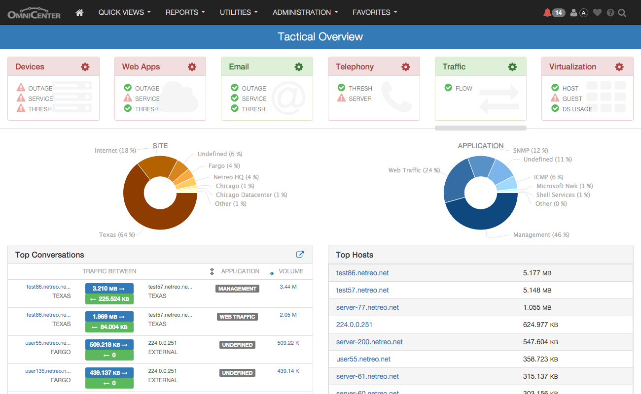Open the Devices panel settings gear
Viewport: 641px width, 394px height.
85,66
